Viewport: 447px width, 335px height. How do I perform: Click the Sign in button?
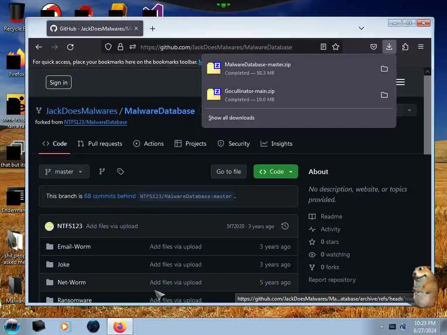point(58,82)
